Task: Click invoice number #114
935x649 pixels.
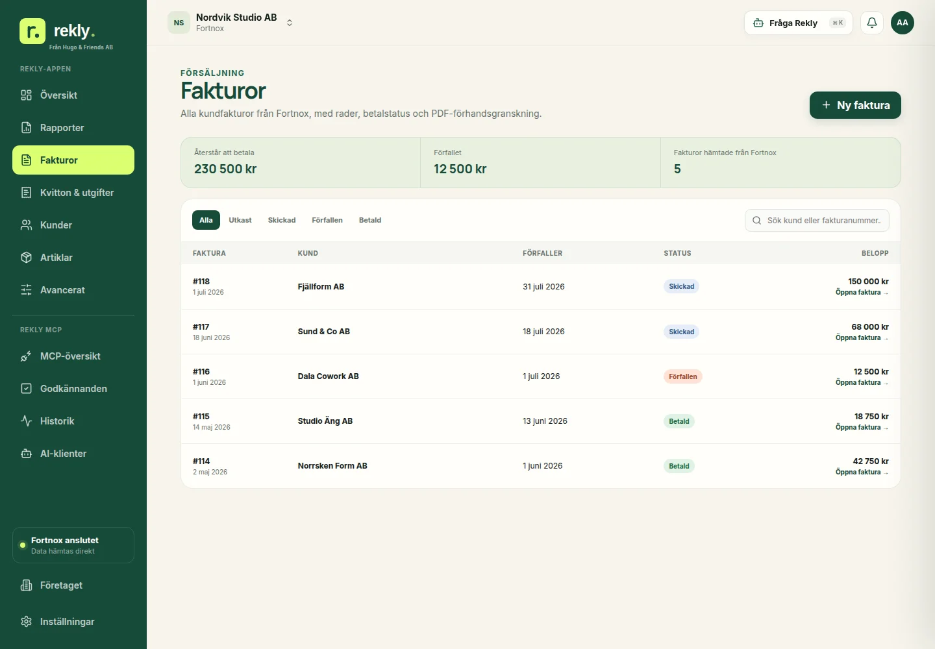Action: coord(201,461)
